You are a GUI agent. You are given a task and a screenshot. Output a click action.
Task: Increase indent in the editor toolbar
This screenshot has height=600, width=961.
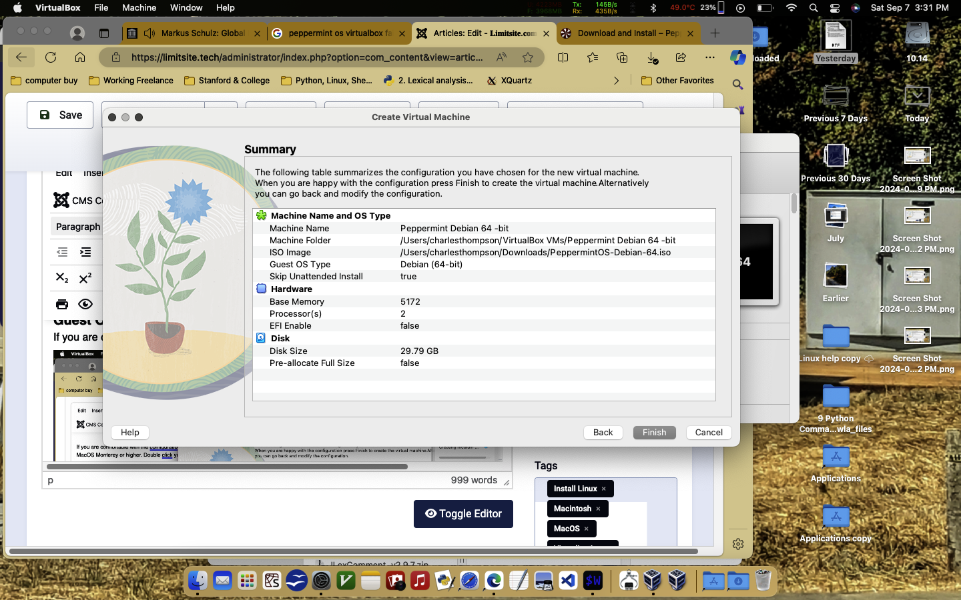click(85, 252)
